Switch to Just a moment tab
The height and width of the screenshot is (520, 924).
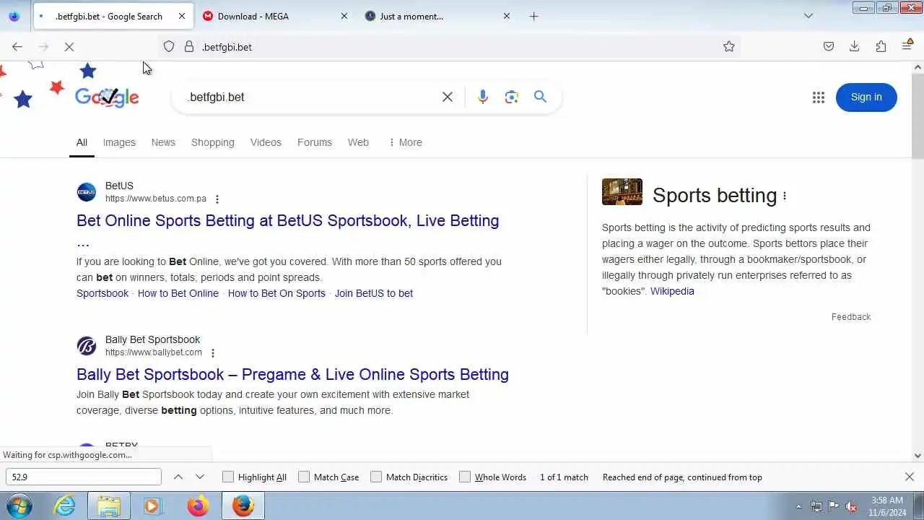click(437, 16)
